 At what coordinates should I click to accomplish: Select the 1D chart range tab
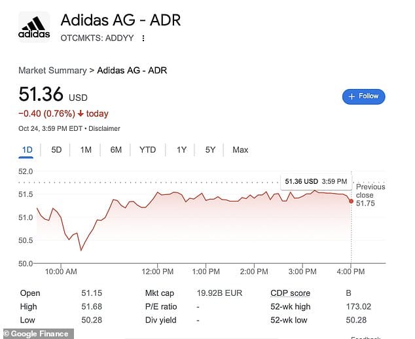point(27,150)
